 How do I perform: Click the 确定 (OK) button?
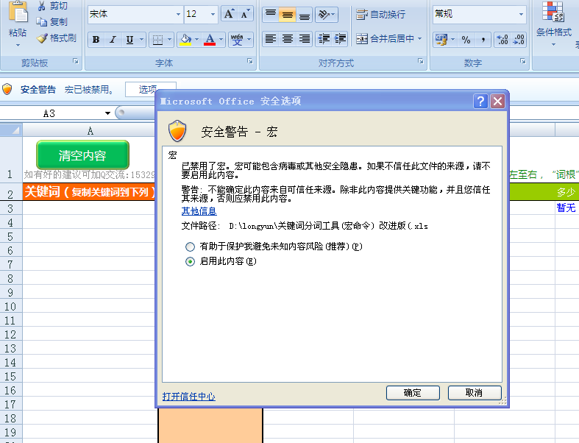(413, 393)
